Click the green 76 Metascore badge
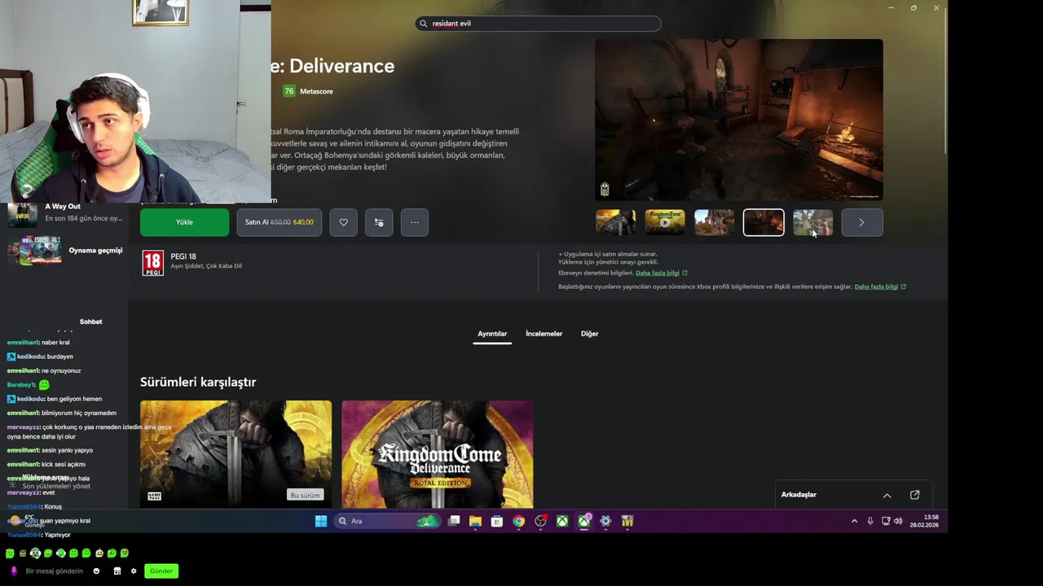The height and width of the screenshot is (586, 1043). [288, 91]
